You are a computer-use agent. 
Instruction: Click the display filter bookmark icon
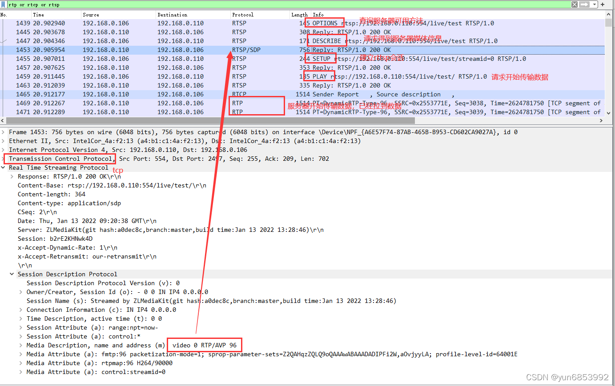pyautogui.click(x=4, y=4)
